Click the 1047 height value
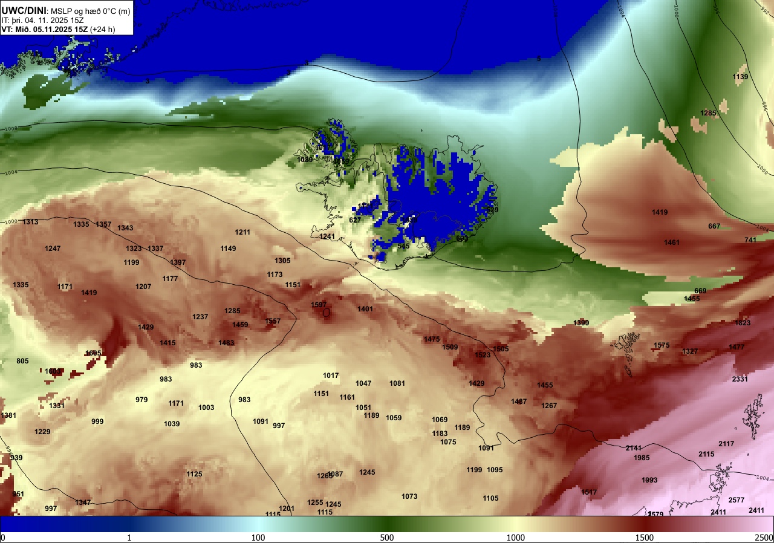This screenshot has width=774, height=543. tap(363, 383)
